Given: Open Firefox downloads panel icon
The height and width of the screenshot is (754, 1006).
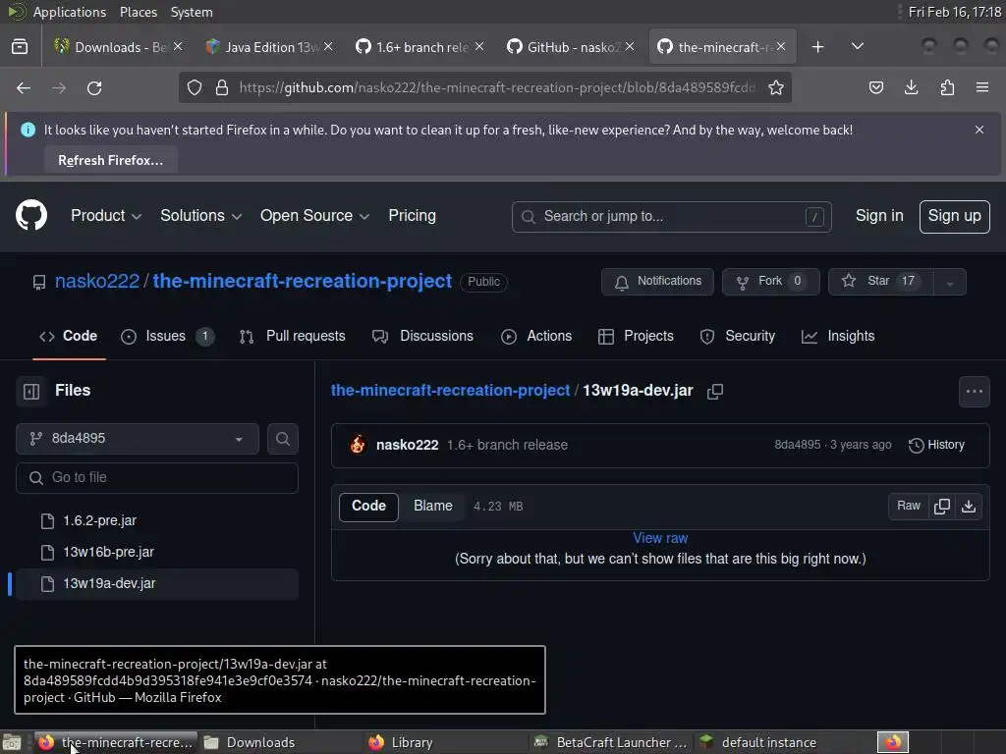Looking at the screenshot, I should tap(911, 87).
